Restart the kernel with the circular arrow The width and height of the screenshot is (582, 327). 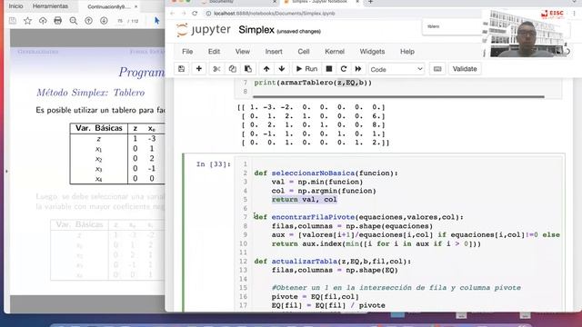click(344, 69)
